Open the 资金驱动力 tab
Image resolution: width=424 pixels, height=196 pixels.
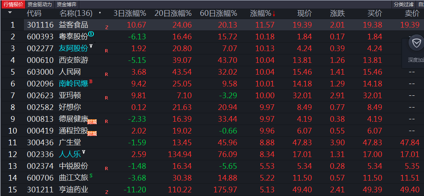pos(40,4)
